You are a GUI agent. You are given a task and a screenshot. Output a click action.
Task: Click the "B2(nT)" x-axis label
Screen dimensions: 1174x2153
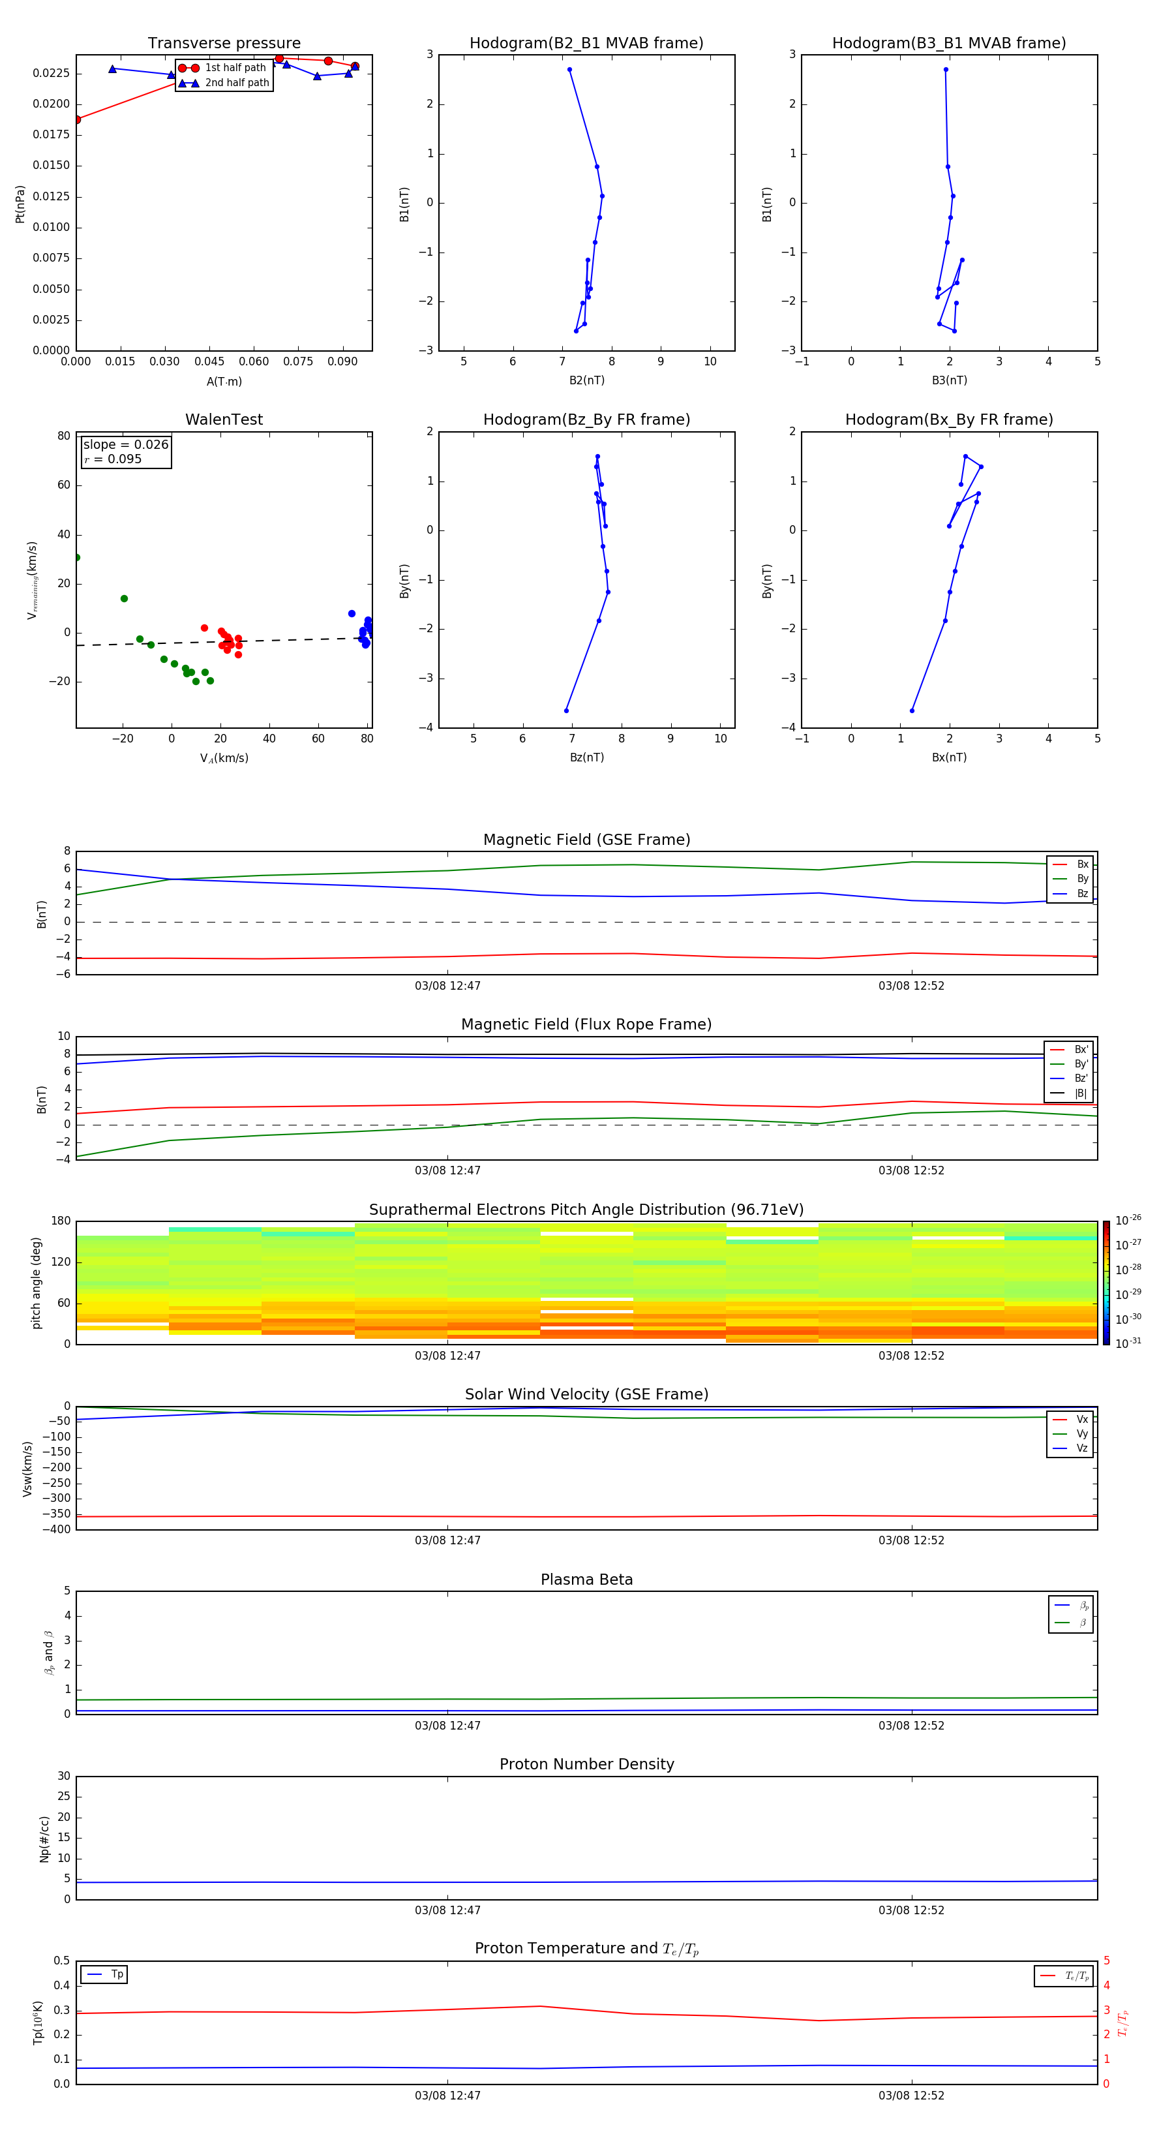coord(586,380)
